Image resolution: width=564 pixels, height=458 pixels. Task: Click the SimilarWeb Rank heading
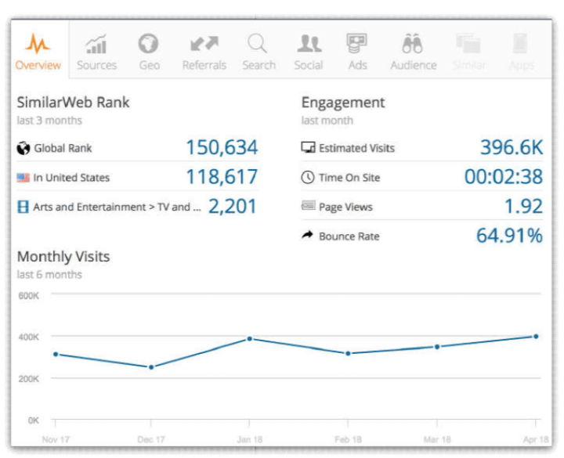[x=73, y=103]
